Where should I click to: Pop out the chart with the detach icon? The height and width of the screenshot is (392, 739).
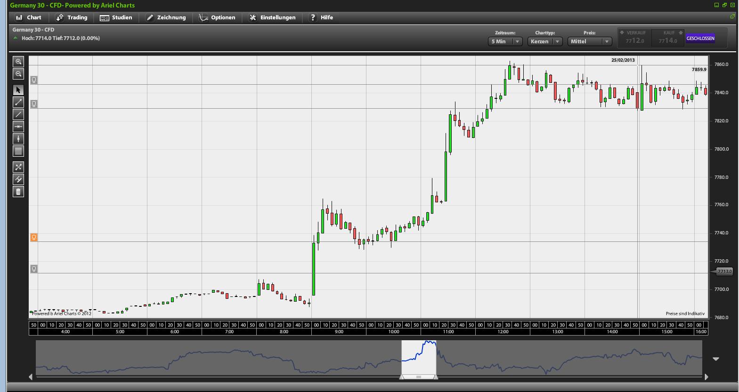[x=732, y=17]
